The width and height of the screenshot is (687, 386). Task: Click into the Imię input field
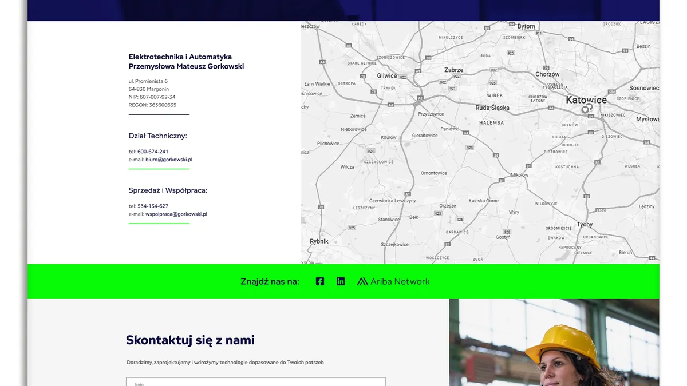[x=256, y=382]
